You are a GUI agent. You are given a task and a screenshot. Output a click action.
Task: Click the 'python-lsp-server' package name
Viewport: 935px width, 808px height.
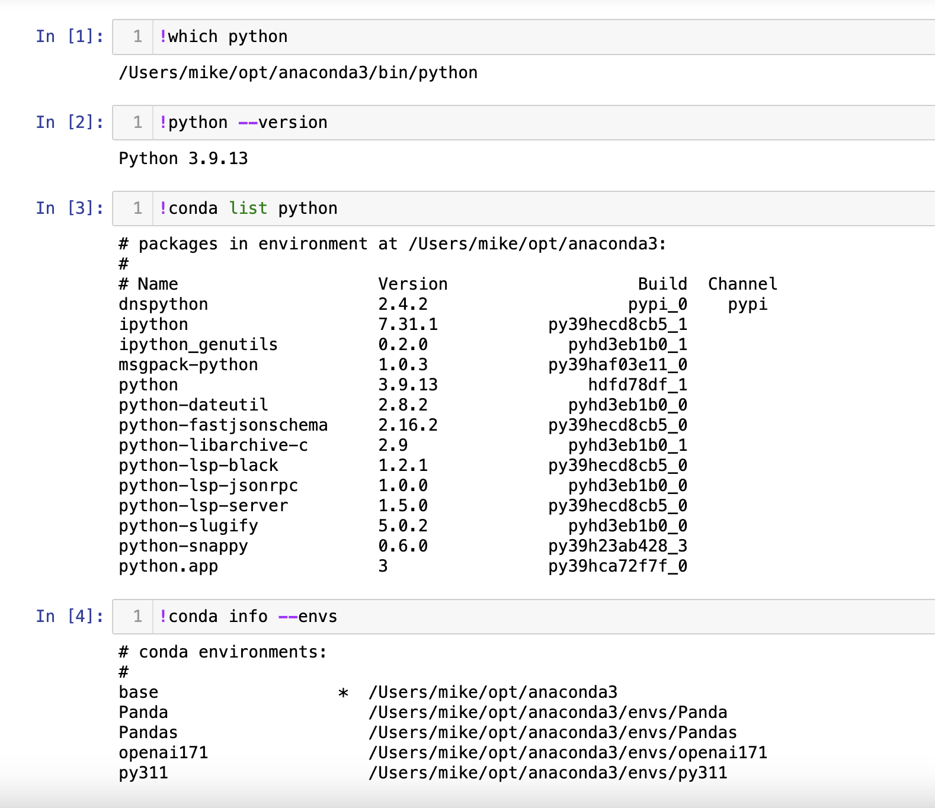coord(203,506)
